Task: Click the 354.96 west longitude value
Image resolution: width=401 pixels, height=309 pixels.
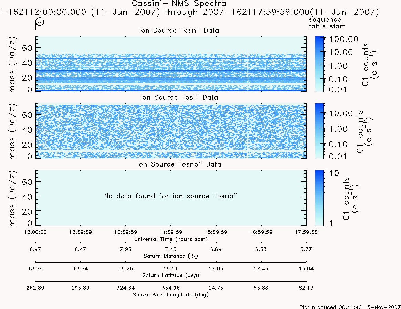Action: pyautogui.click(x=171, y=288)
